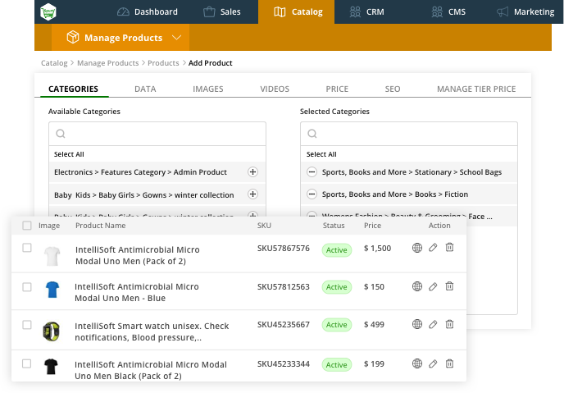This screenshot has height=393, width=564.
Task: Switch to the MANAGE TIER PRICE tab
Action: (476, 89)
